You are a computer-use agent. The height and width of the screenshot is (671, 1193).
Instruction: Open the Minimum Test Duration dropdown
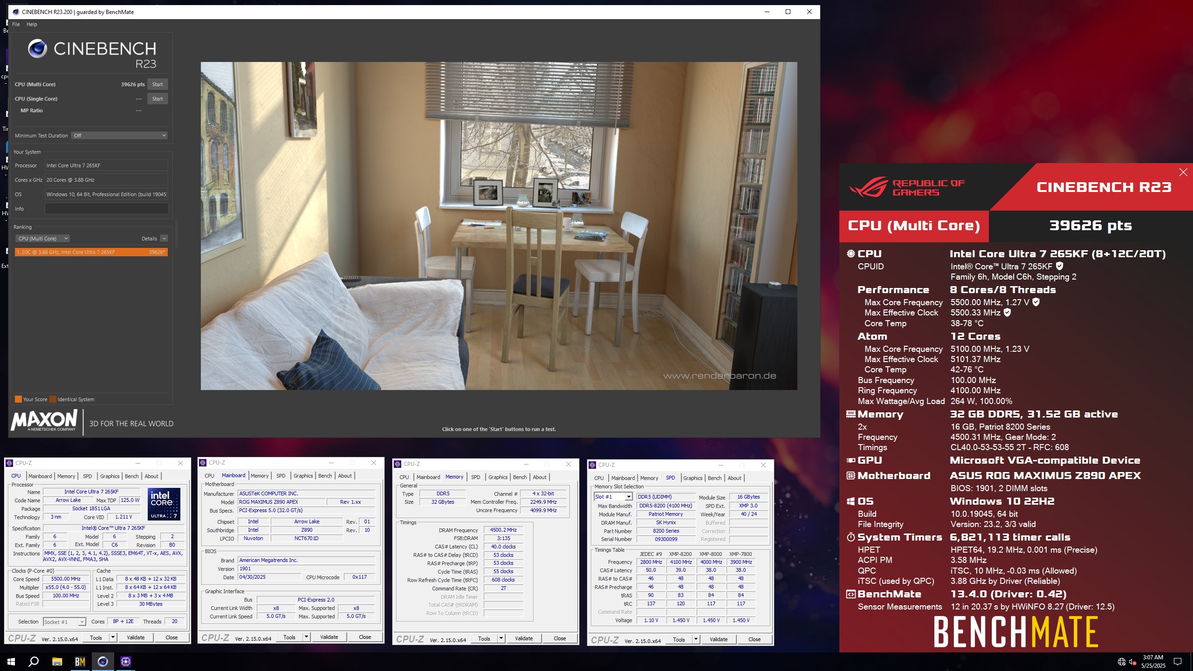coord(119,136)
